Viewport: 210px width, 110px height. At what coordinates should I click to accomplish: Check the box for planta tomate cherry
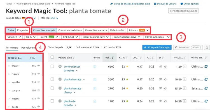(x=52, y=88)
